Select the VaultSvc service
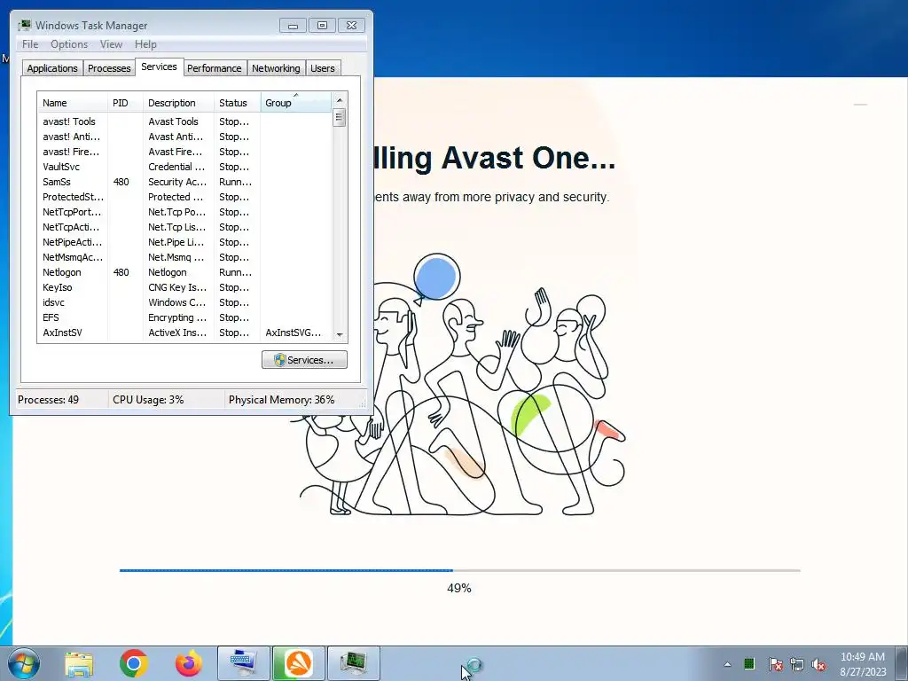The image size is (908, 681). [184, 167]
